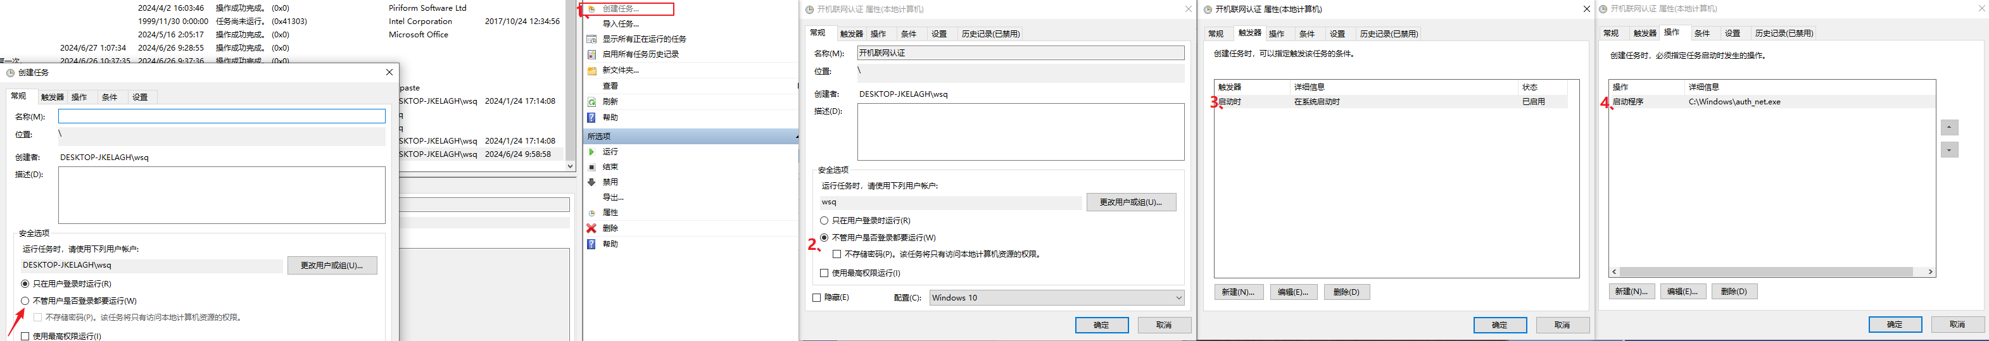This screenshot has height=341, width=1989.
Task: Click 删除(D) below the auth_net.exe actions list
Action: coord(1734,292)
